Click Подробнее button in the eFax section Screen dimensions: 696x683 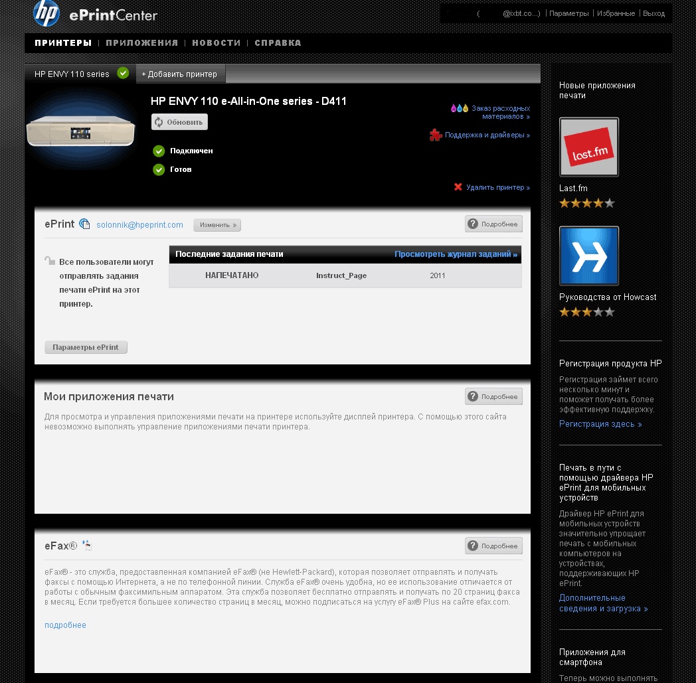493,546
